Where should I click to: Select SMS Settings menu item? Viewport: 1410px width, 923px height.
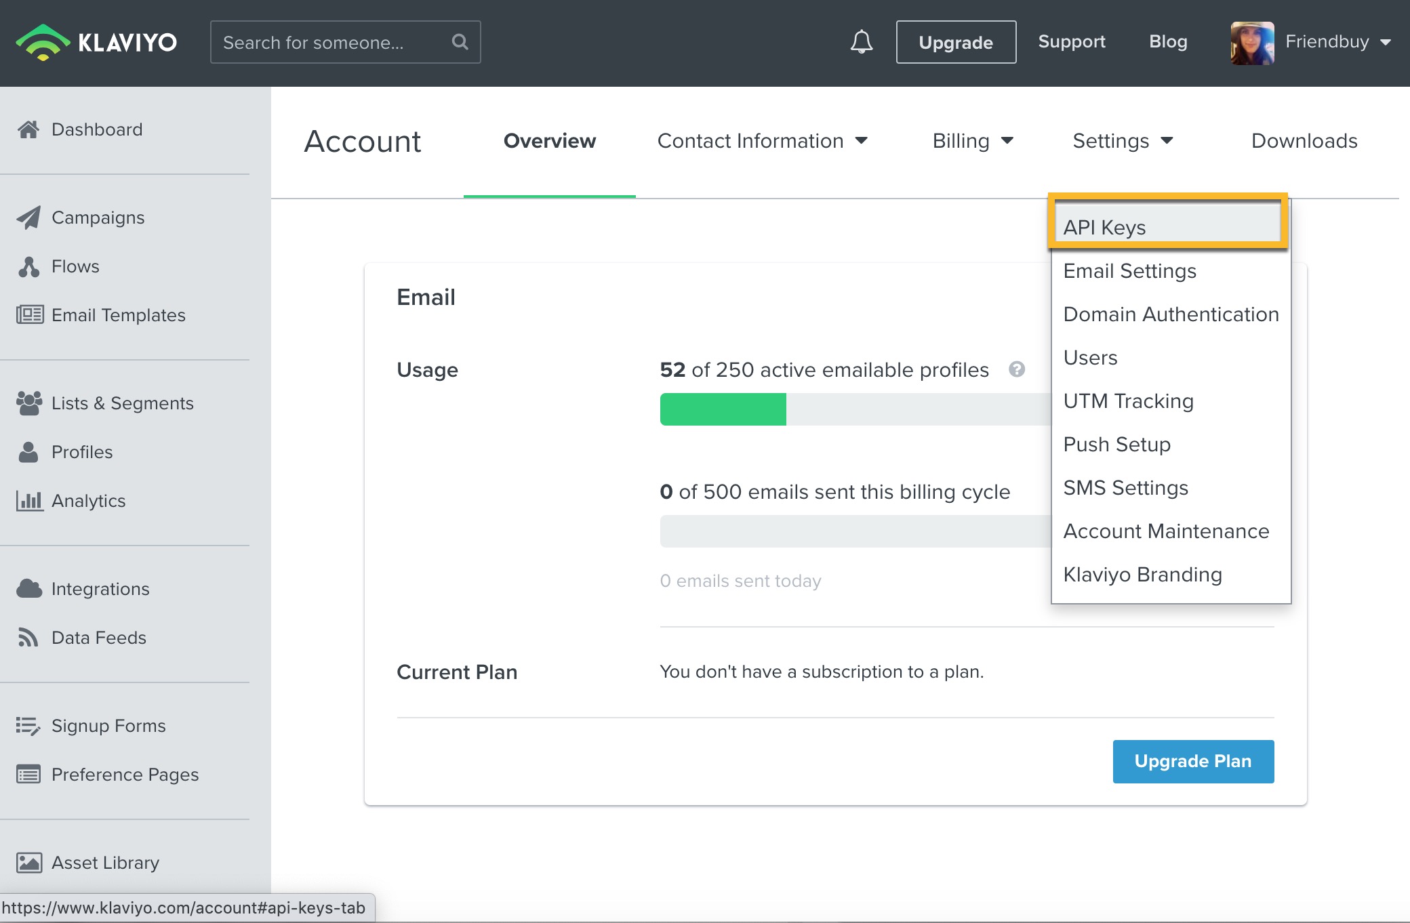tap(1171, 488)
